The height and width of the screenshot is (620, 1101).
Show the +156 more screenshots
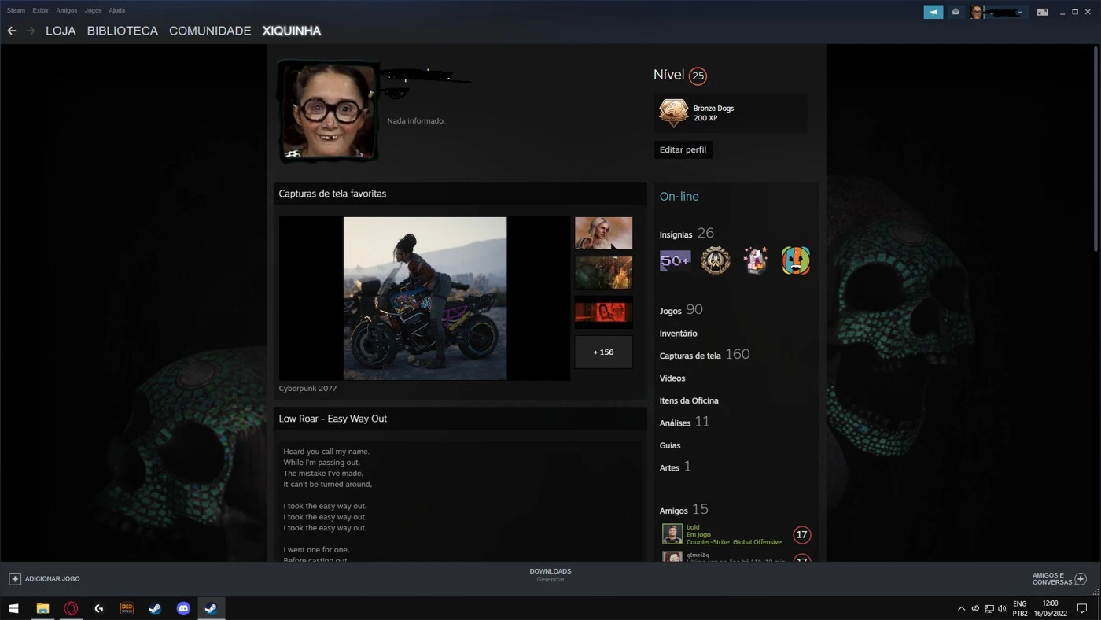[603, 352]
